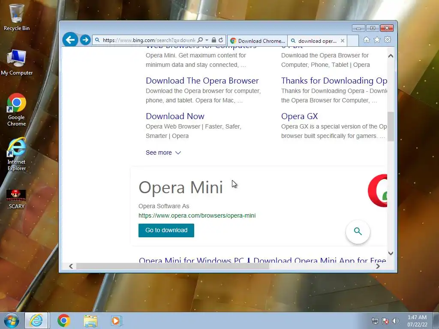This screenshot has height=329, width=439.
Task: Go back with the browser back arrow
Action: [70, 40]
